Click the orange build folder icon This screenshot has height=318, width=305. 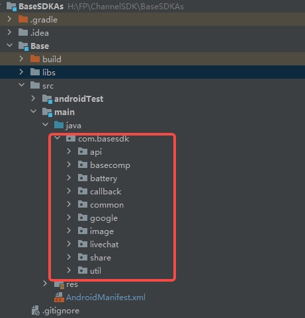[35, 59]
